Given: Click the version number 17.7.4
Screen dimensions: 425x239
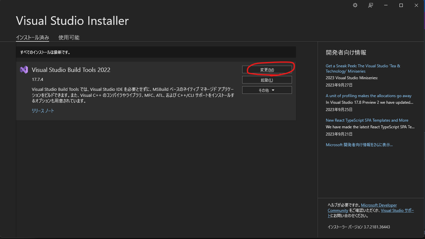Looking at the screenshot, I should click(x=37, y=80).
